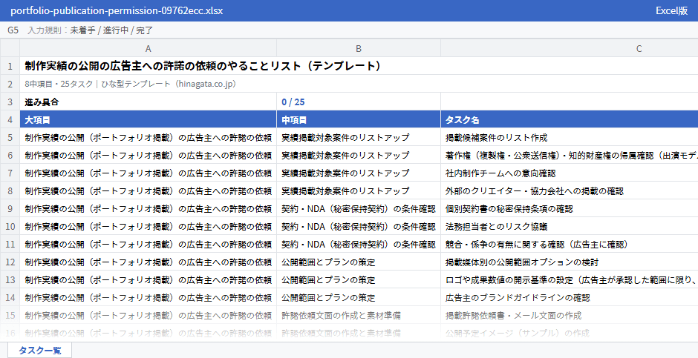Image resolution: width=698 pixels, height=358 pixels.
Task: Open the タスク一覧 sheet tab
Action: [x=39, y=350]
